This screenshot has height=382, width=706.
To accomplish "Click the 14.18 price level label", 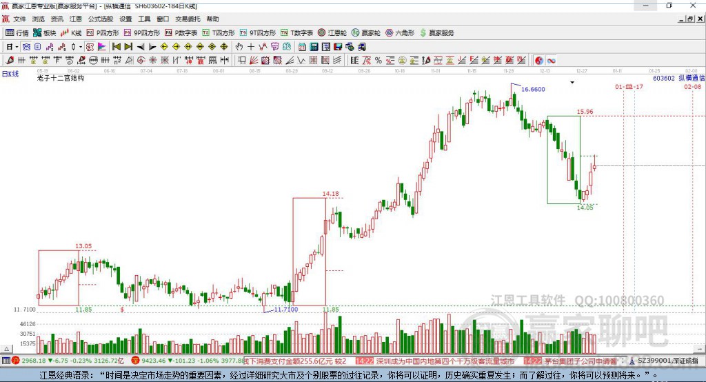I will click(x=330, y=194).
